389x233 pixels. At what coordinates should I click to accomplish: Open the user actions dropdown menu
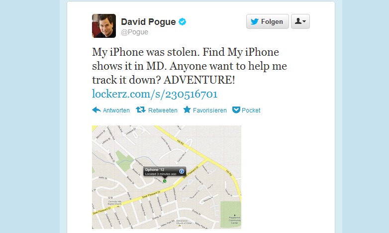click(x=300, y=21)
